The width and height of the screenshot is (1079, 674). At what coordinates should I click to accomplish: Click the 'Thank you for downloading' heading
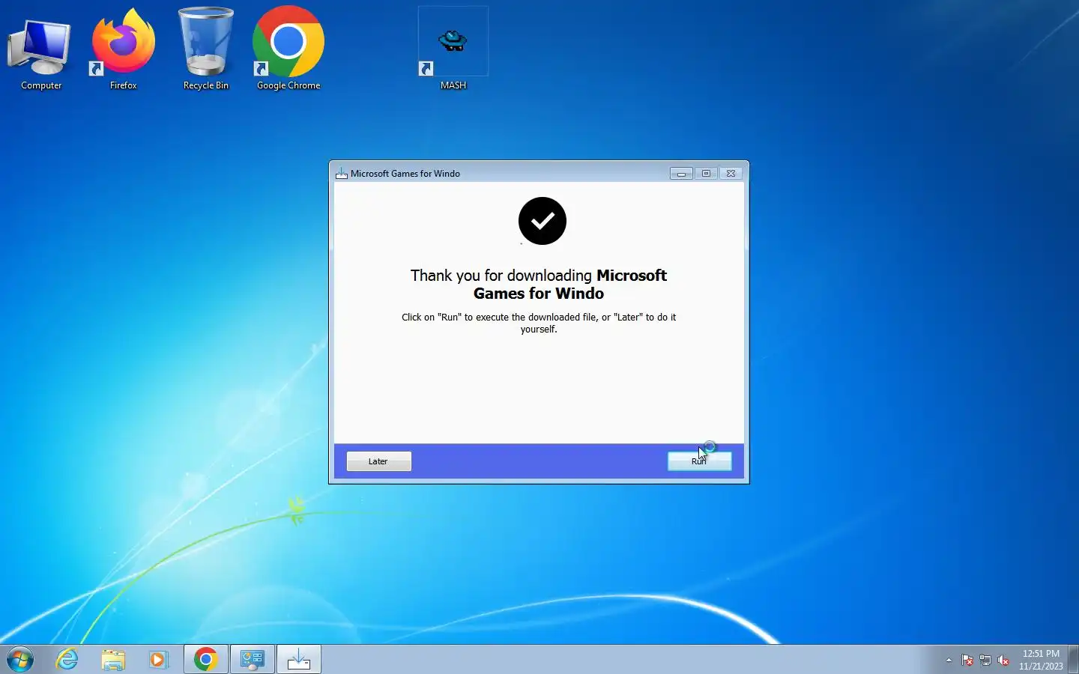(539, 285)
